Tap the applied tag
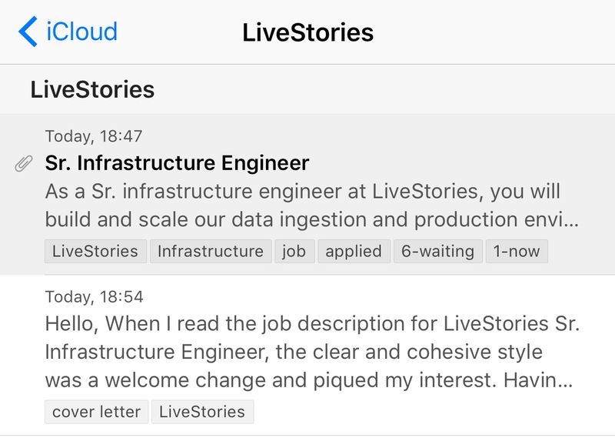 tap(354, 251)
